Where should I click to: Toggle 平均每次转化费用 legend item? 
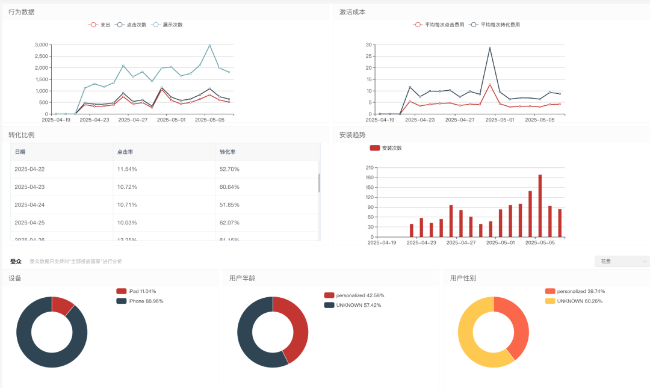click(474, 25)
